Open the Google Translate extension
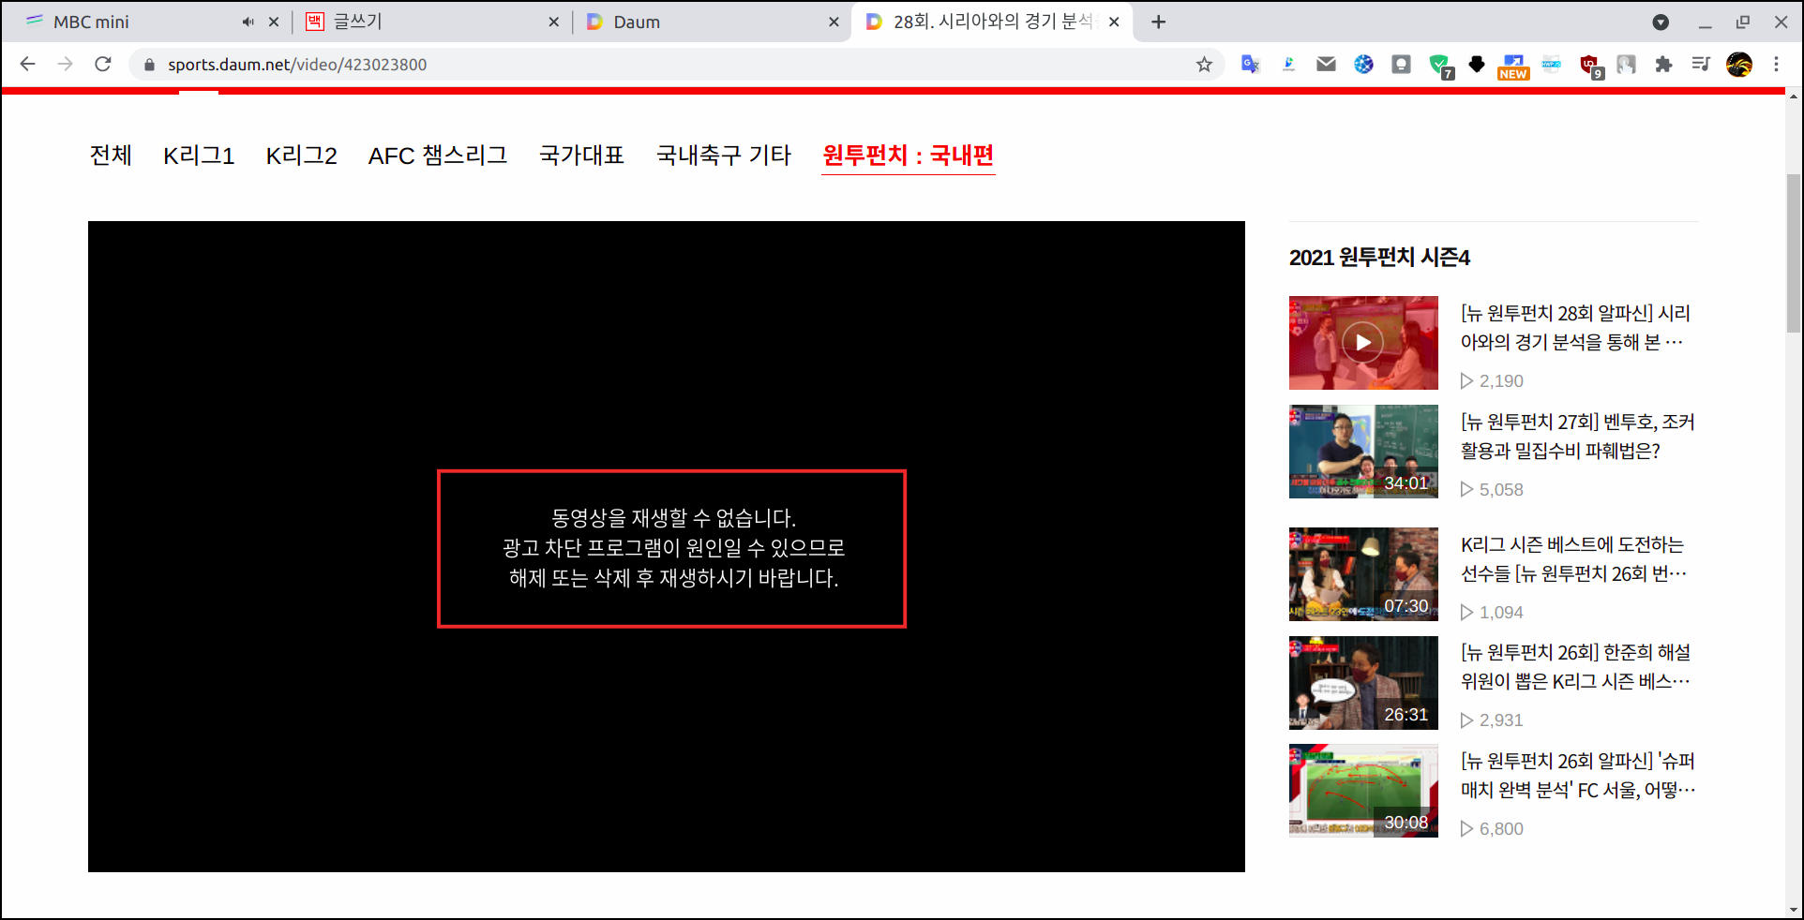 tap(1249, 64)
